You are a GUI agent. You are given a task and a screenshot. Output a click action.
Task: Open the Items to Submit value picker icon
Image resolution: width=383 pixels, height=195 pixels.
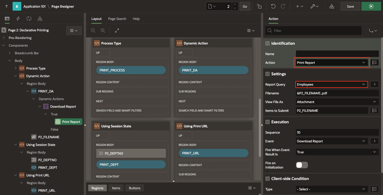374,110
